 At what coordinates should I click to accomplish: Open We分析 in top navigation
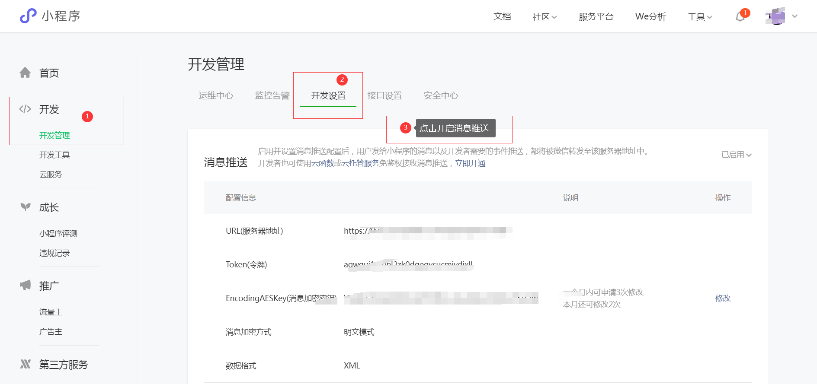coord(650,16)
